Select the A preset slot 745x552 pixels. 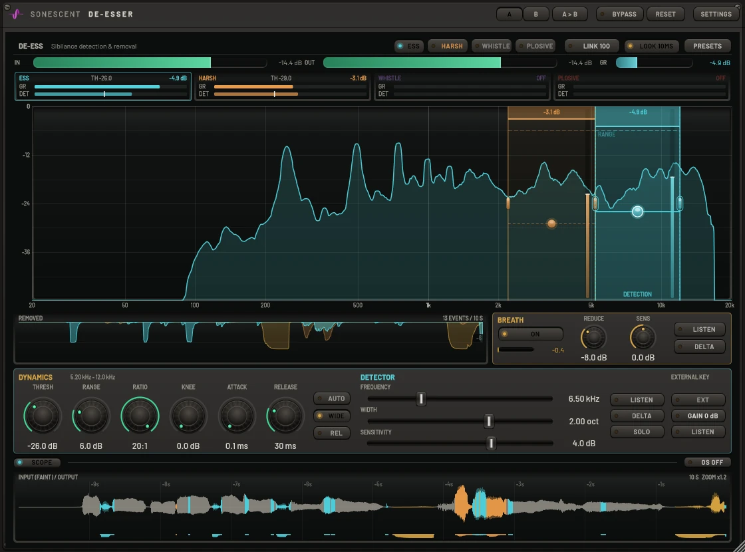coord(509,14)
